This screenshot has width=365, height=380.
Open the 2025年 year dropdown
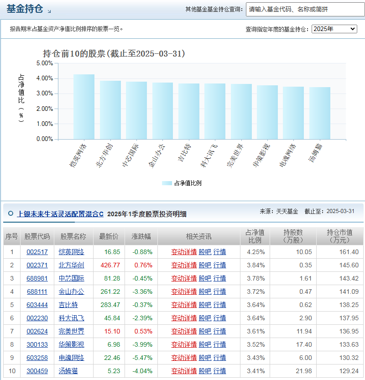pos(334,29)
